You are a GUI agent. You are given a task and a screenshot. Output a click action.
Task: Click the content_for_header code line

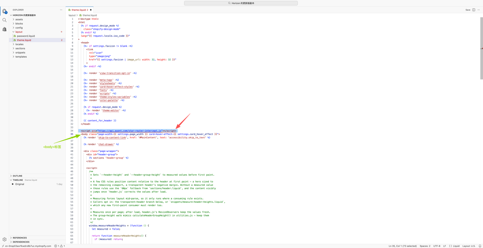point(100,121)
